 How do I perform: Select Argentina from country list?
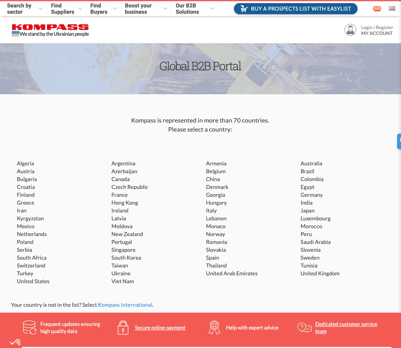123,163
